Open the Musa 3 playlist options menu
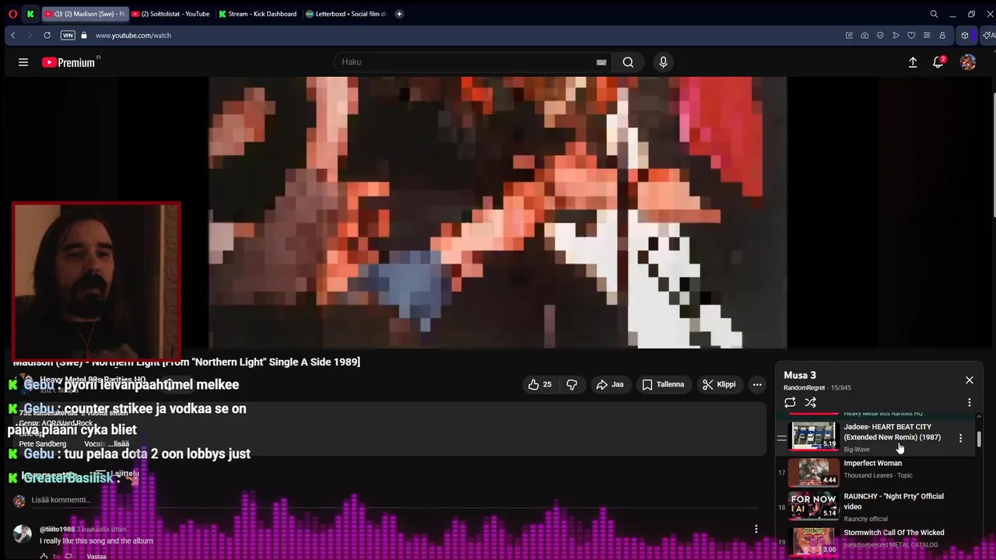The image size is (996, 560). 970,402
